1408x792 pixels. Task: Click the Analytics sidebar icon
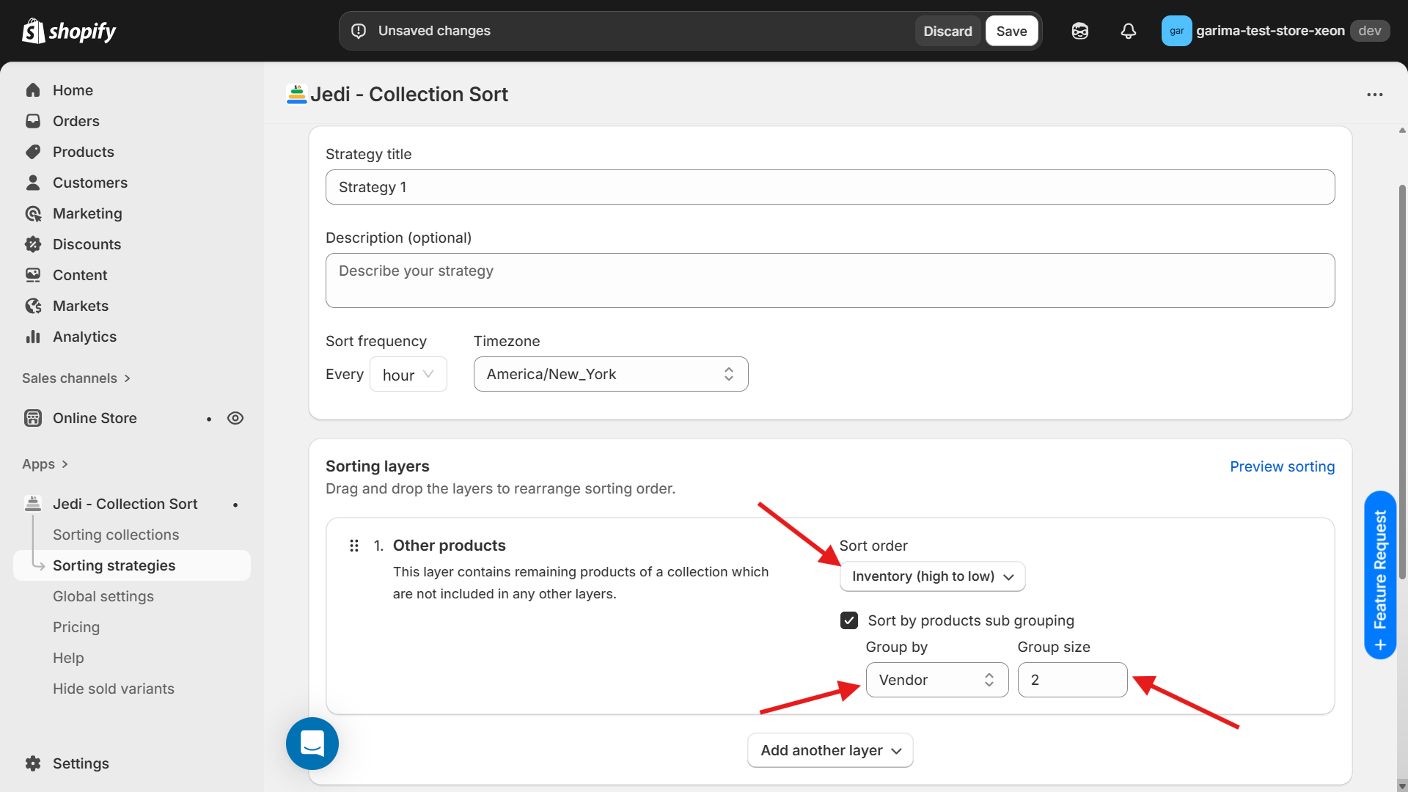pos(33,337)
